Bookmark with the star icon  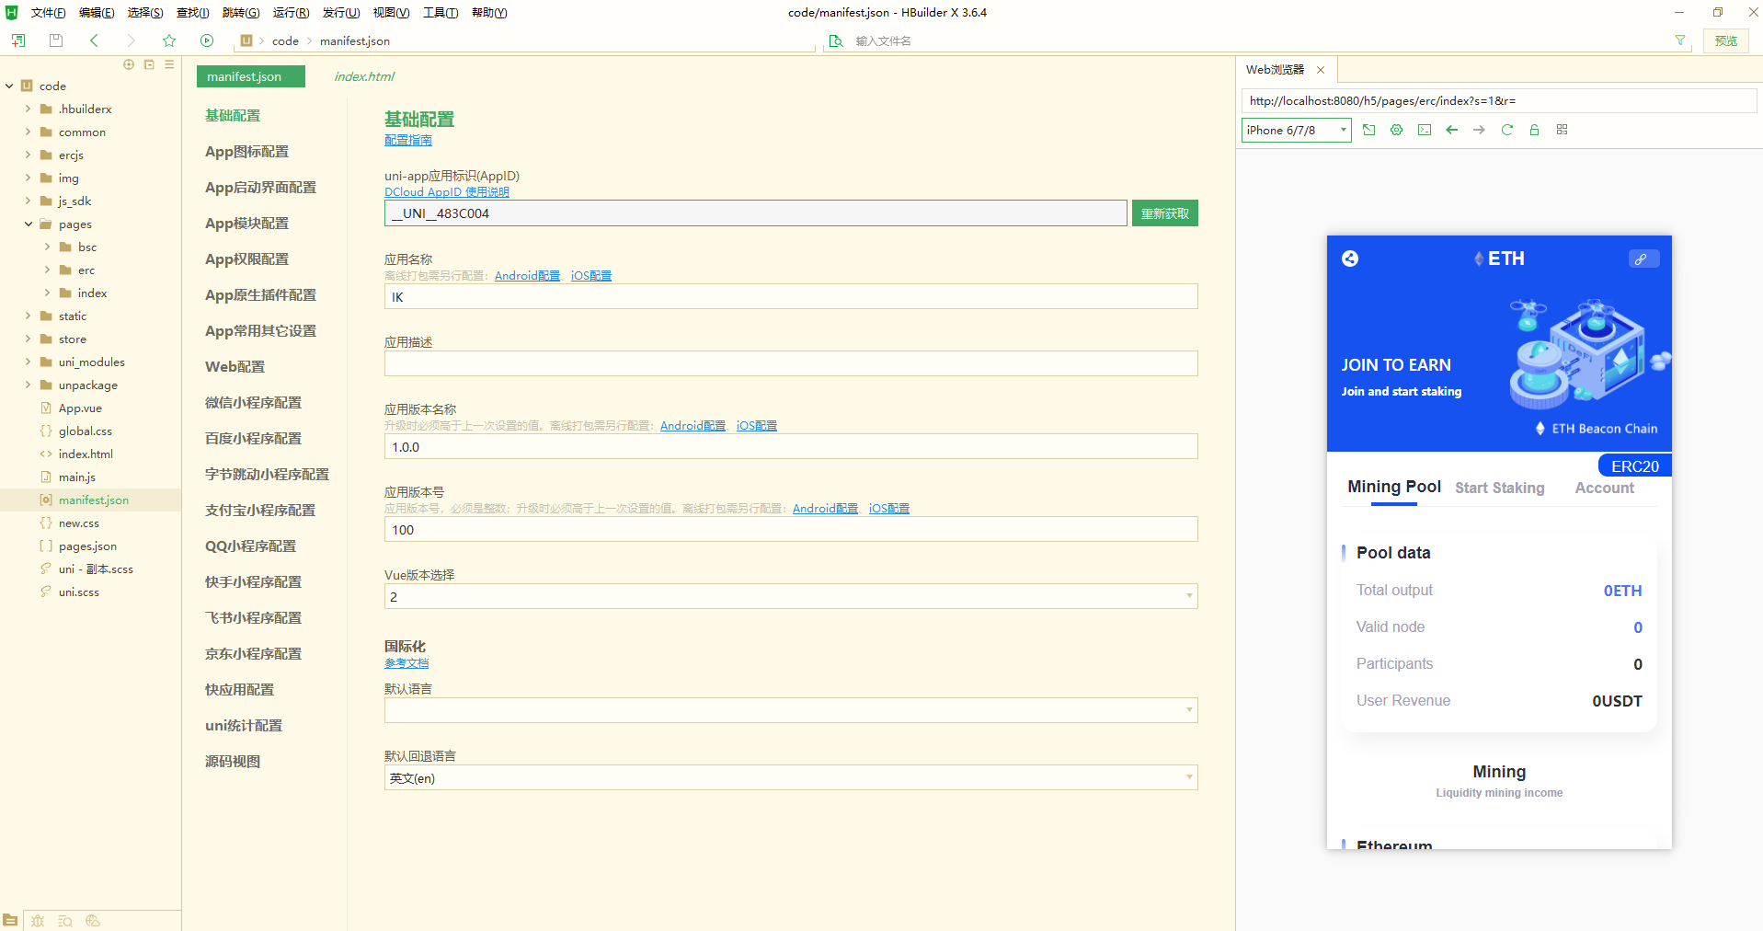coord(169,40)
